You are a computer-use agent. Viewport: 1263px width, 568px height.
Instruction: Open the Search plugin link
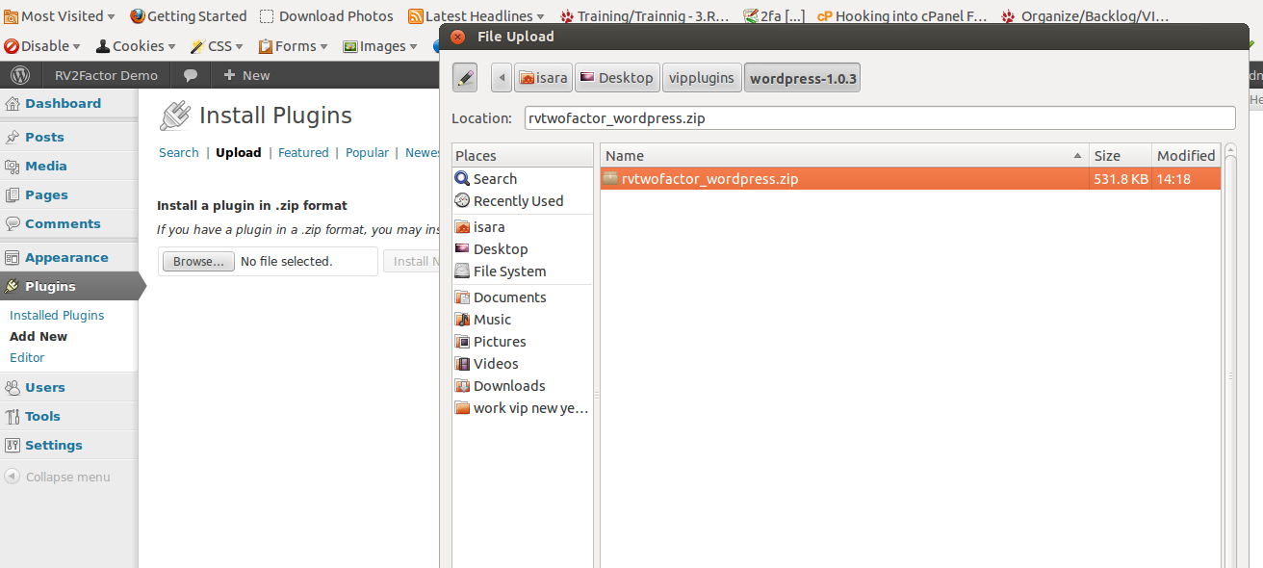pos(179,152)
